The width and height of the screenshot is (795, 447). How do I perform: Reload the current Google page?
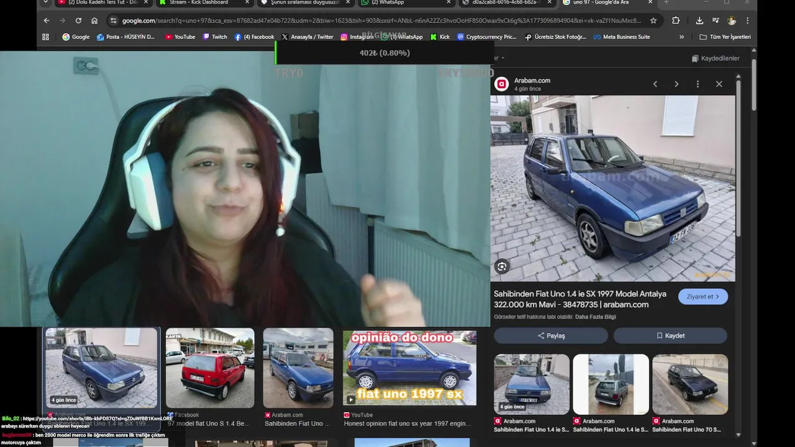pyautogui.click(x=78, y=20)
